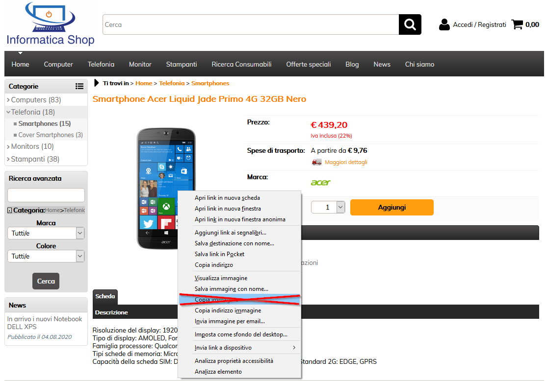
Task: Click the delivery truck icon
Action: point(317,162)
